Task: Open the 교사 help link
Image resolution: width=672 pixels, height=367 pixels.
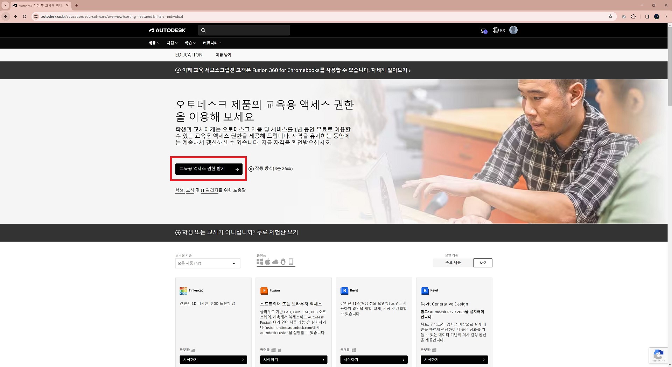Action: 190,190
